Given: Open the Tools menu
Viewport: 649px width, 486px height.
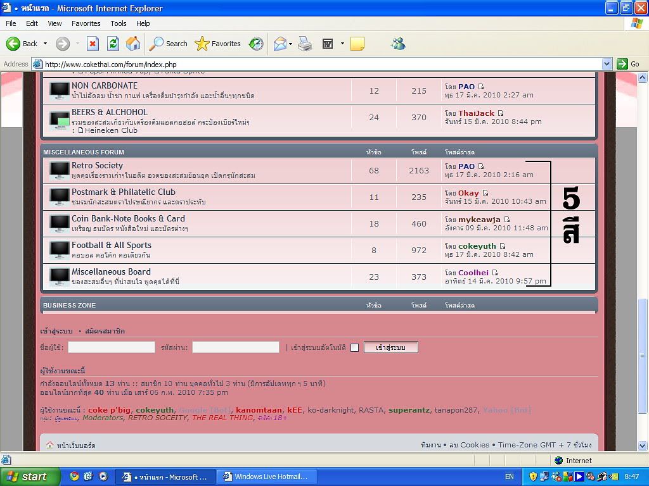Looking at the screenshot, I should tap(119, 23).
